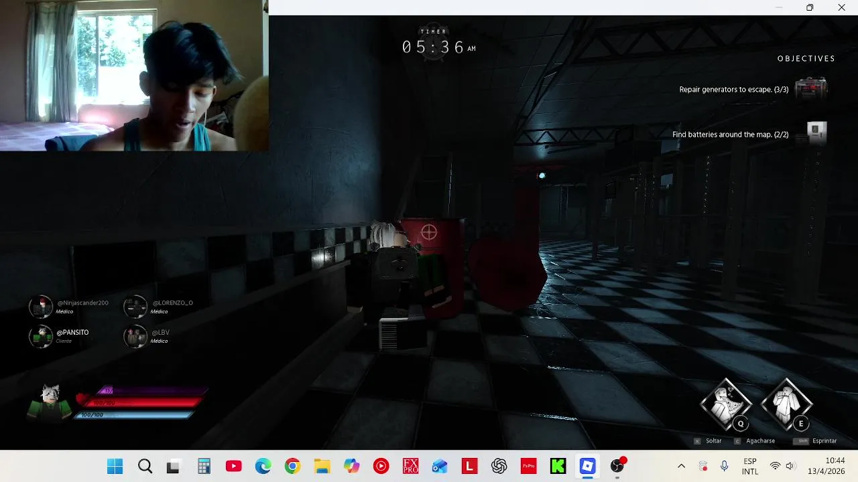Open ChatGPT from the taskbar
This screenshot has width=858, height=482.
click(499, 466)
